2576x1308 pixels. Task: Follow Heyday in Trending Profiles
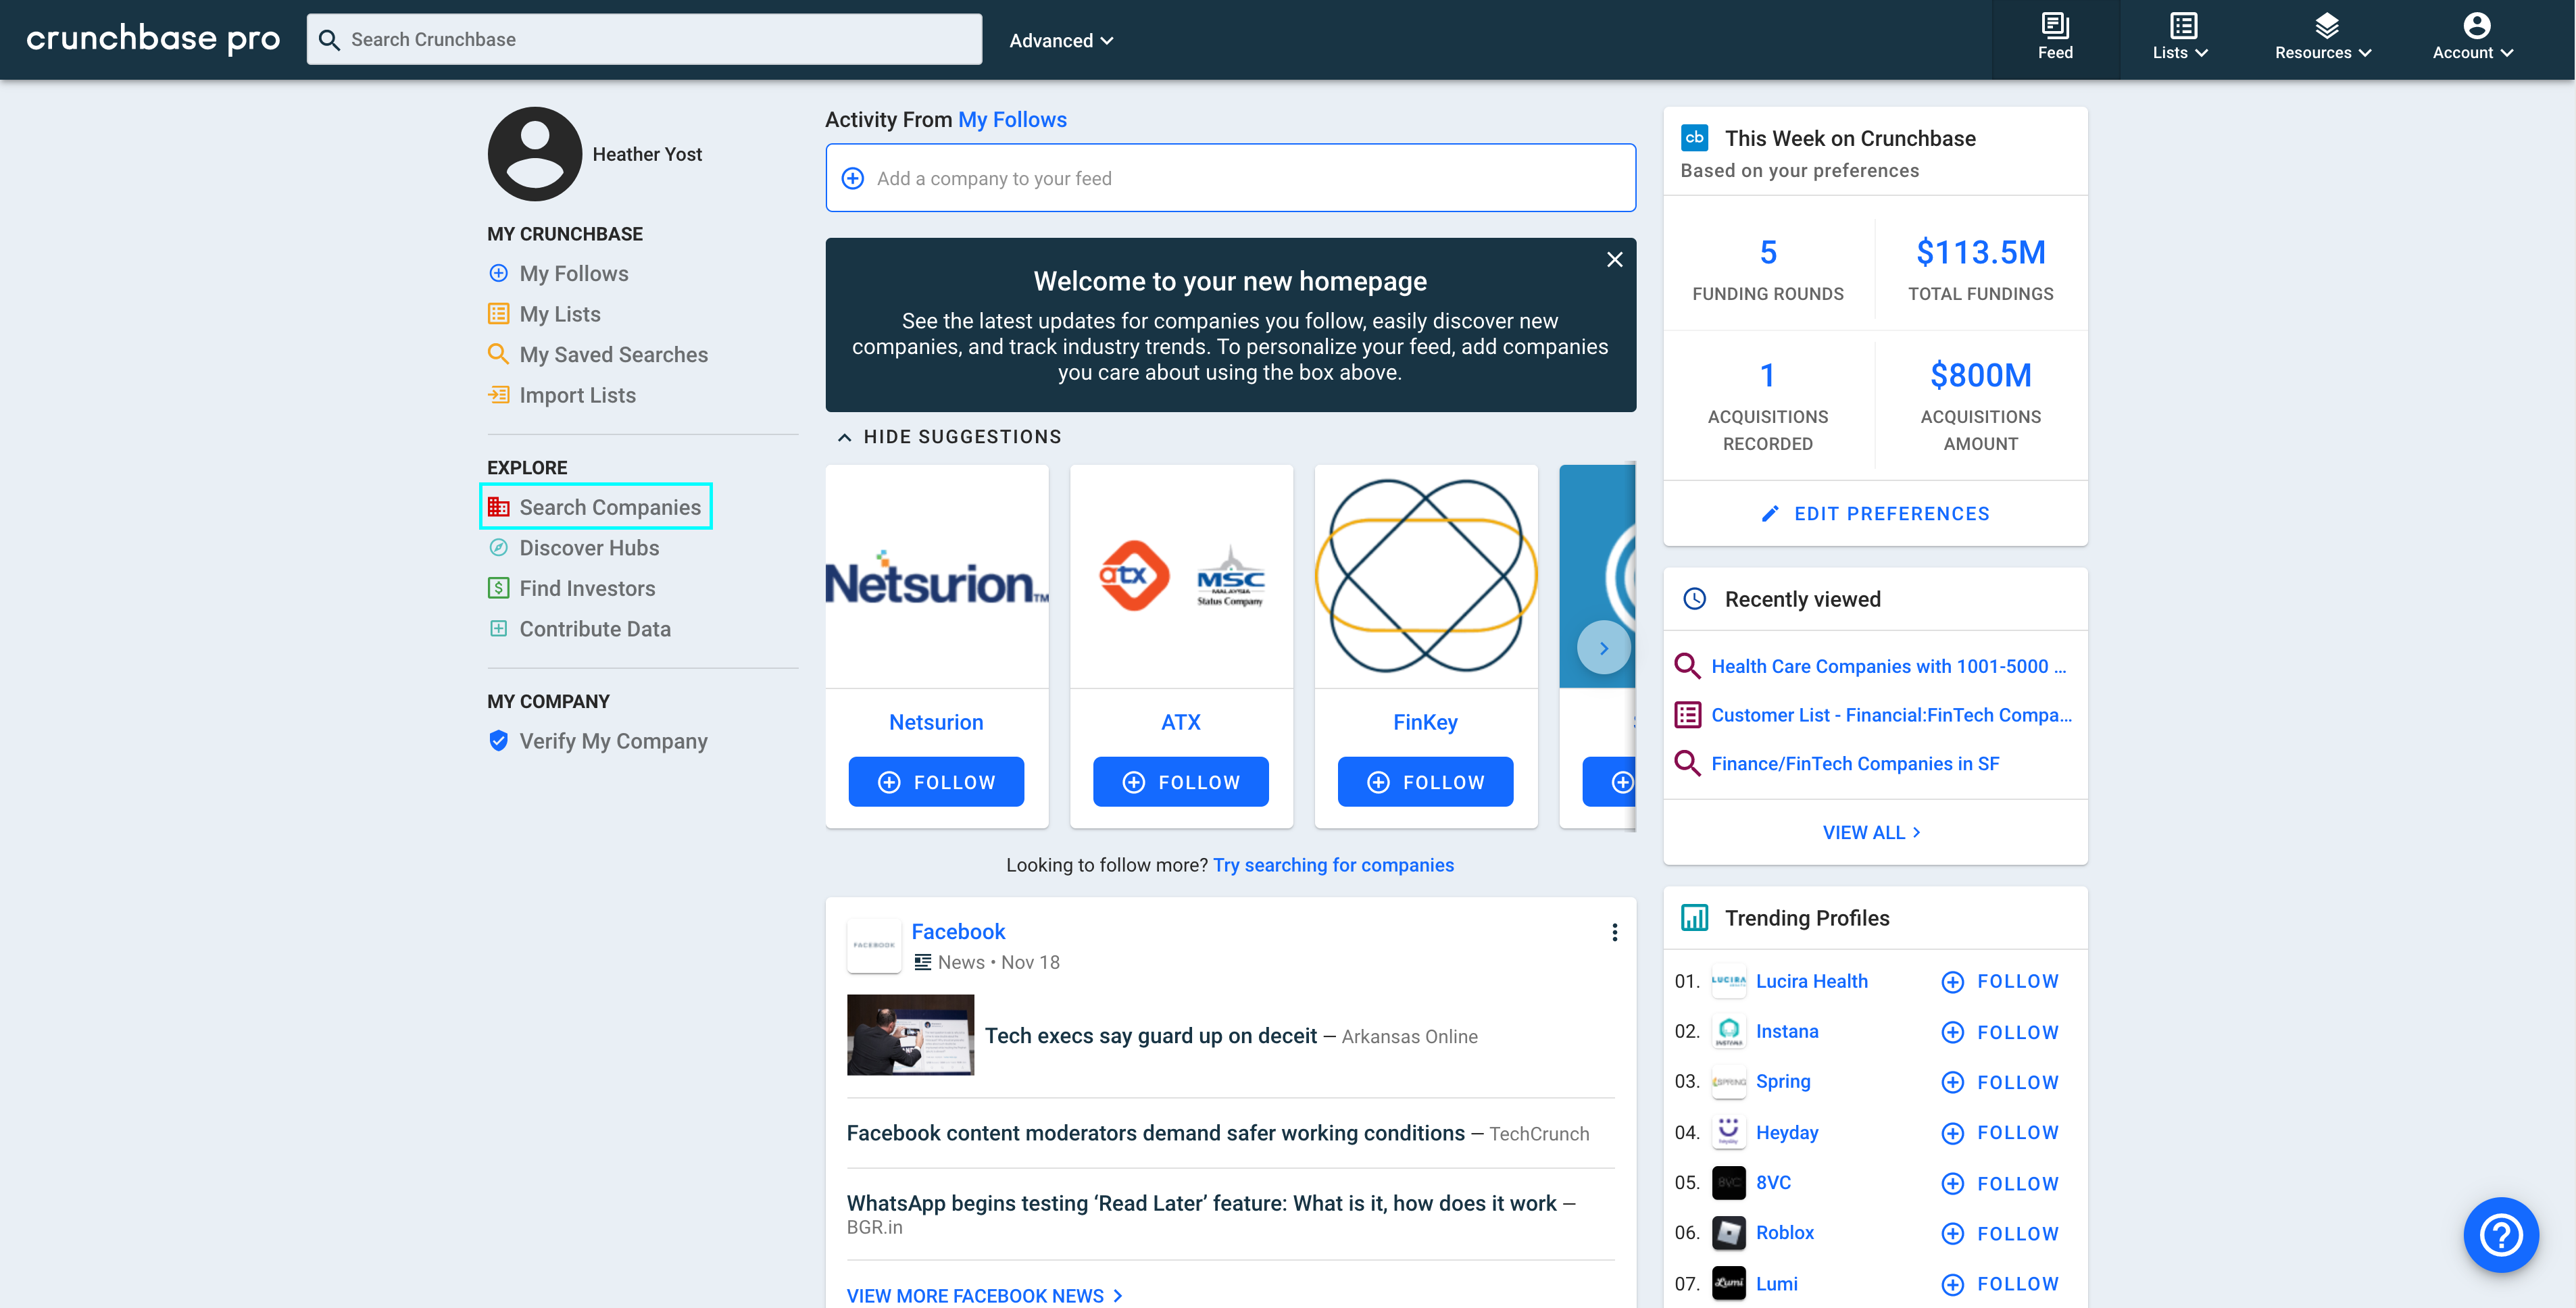1999,1132
